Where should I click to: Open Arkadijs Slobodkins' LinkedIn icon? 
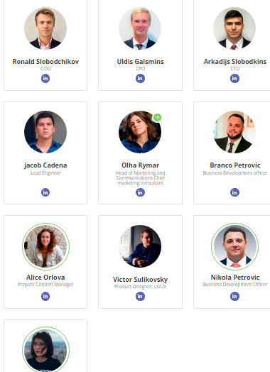[x=234, y=78]
